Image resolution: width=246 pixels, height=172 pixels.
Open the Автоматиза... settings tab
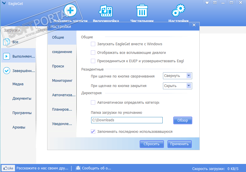[62, 95]
